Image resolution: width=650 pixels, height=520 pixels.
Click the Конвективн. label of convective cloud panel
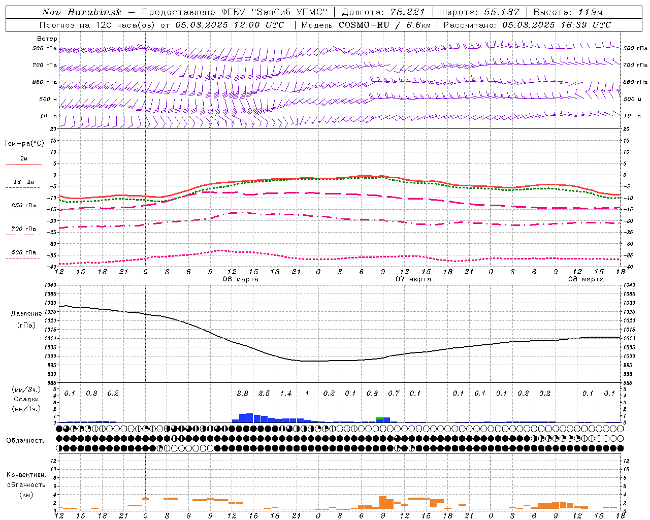pos(26,475)
